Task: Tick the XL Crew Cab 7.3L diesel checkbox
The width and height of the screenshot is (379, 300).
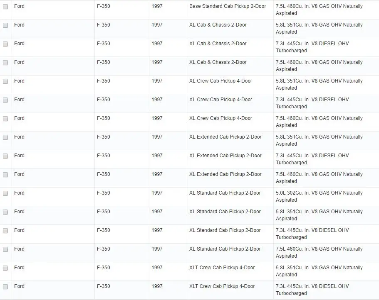Action: (5, 100)
